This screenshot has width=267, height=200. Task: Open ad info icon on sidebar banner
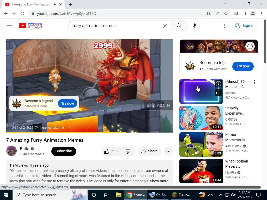point(250,46)
